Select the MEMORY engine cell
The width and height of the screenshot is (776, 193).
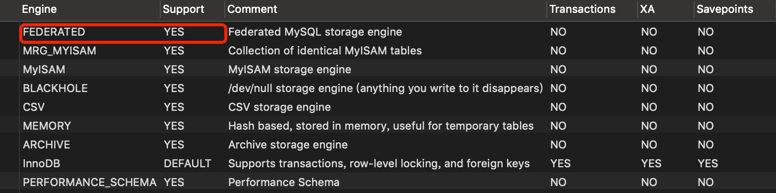(x=47, y=126)
